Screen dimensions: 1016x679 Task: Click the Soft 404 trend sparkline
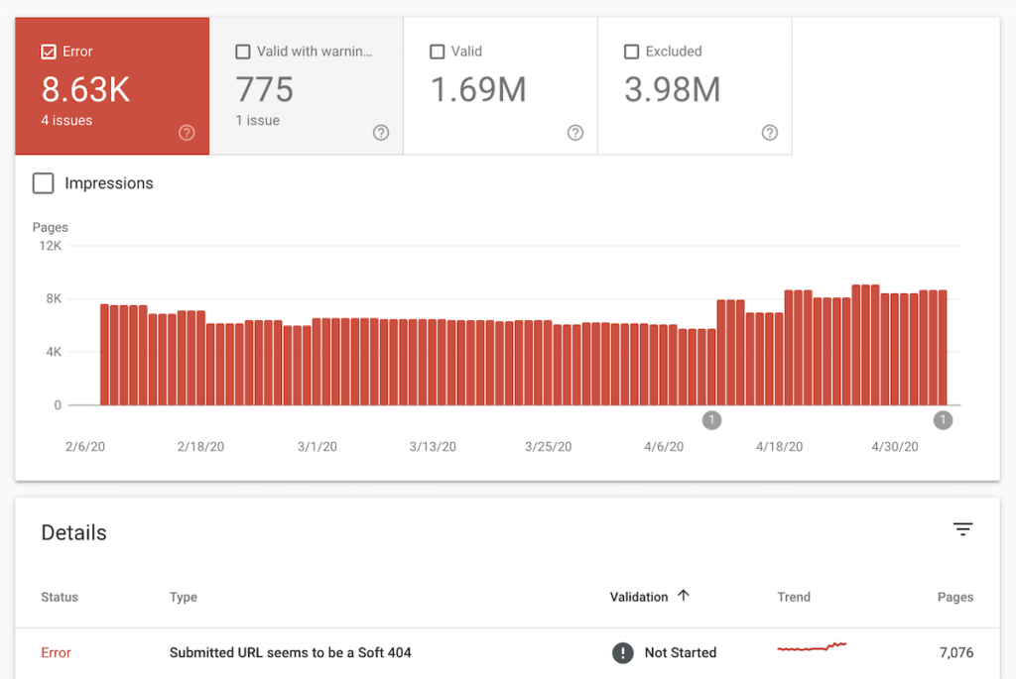(812, 646)
